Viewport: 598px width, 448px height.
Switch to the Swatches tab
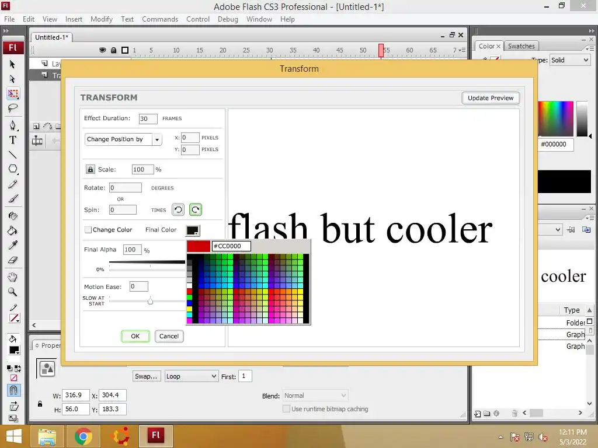[521, 46]
